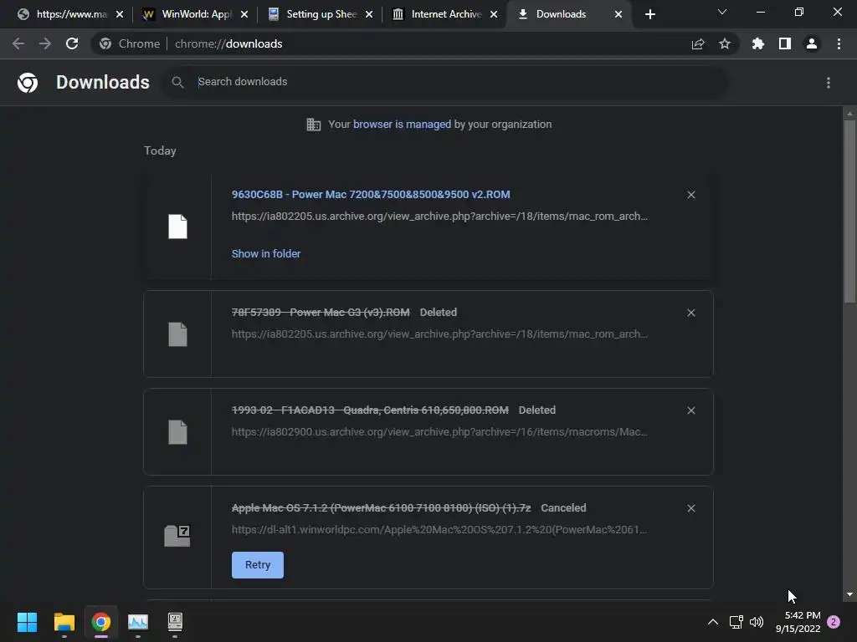Remove Apple Mac OS 7.1.2 entry from list
The width and height of the screenshot is (857, 642).
pos(691,508)
